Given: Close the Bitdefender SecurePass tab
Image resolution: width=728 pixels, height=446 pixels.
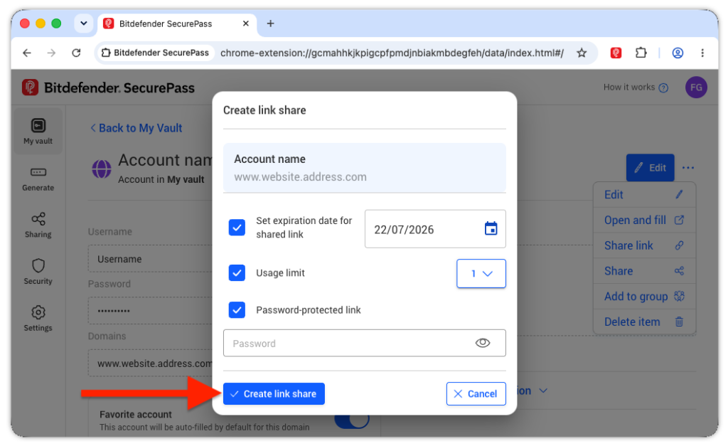Looking at the screenshot, I should (x=245, y=23).
